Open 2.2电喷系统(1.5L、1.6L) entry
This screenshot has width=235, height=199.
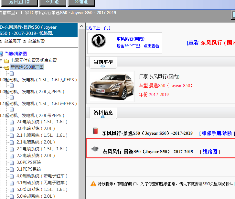pos(42,149)
